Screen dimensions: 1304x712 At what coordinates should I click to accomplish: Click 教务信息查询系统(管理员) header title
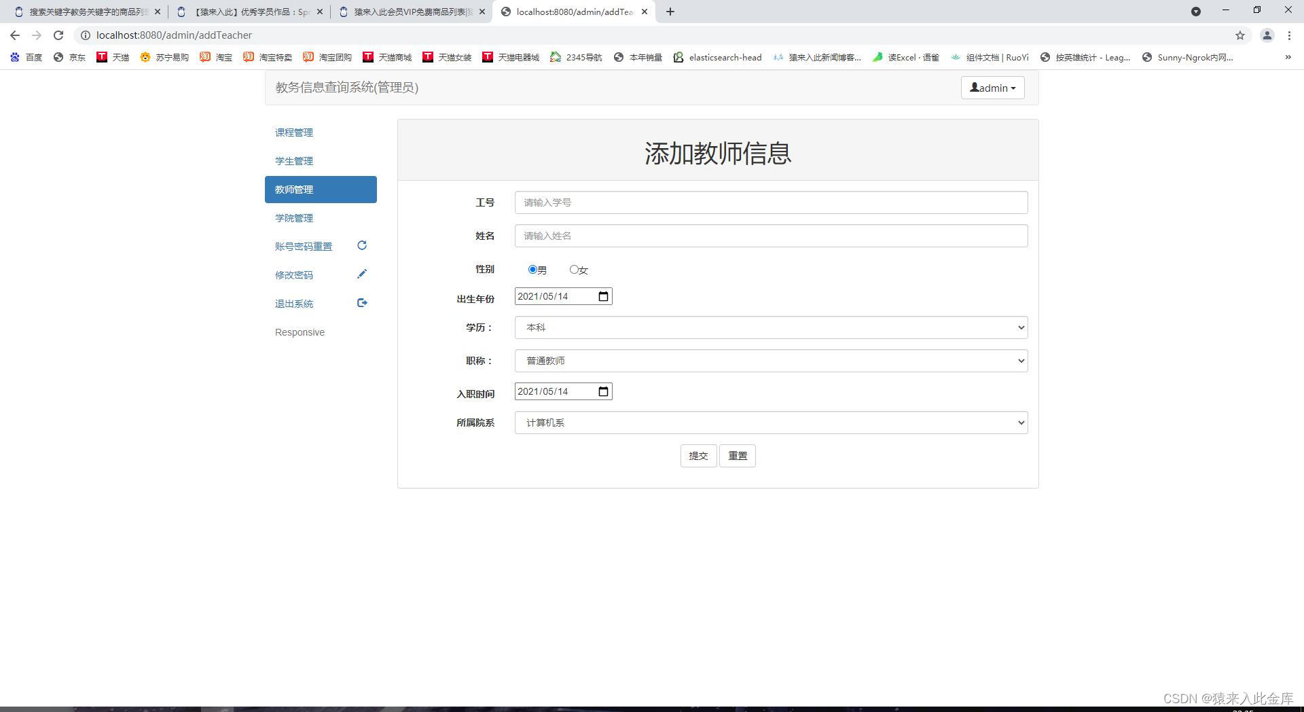(347, 88)
